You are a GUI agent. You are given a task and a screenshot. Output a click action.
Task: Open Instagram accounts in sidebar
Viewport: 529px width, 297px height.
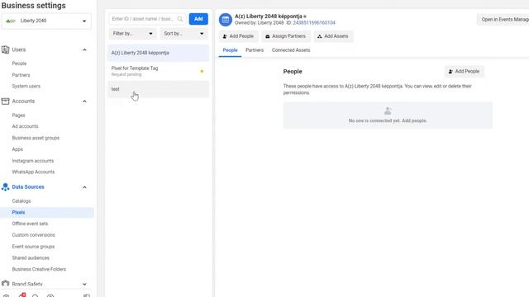pos(33,161)
